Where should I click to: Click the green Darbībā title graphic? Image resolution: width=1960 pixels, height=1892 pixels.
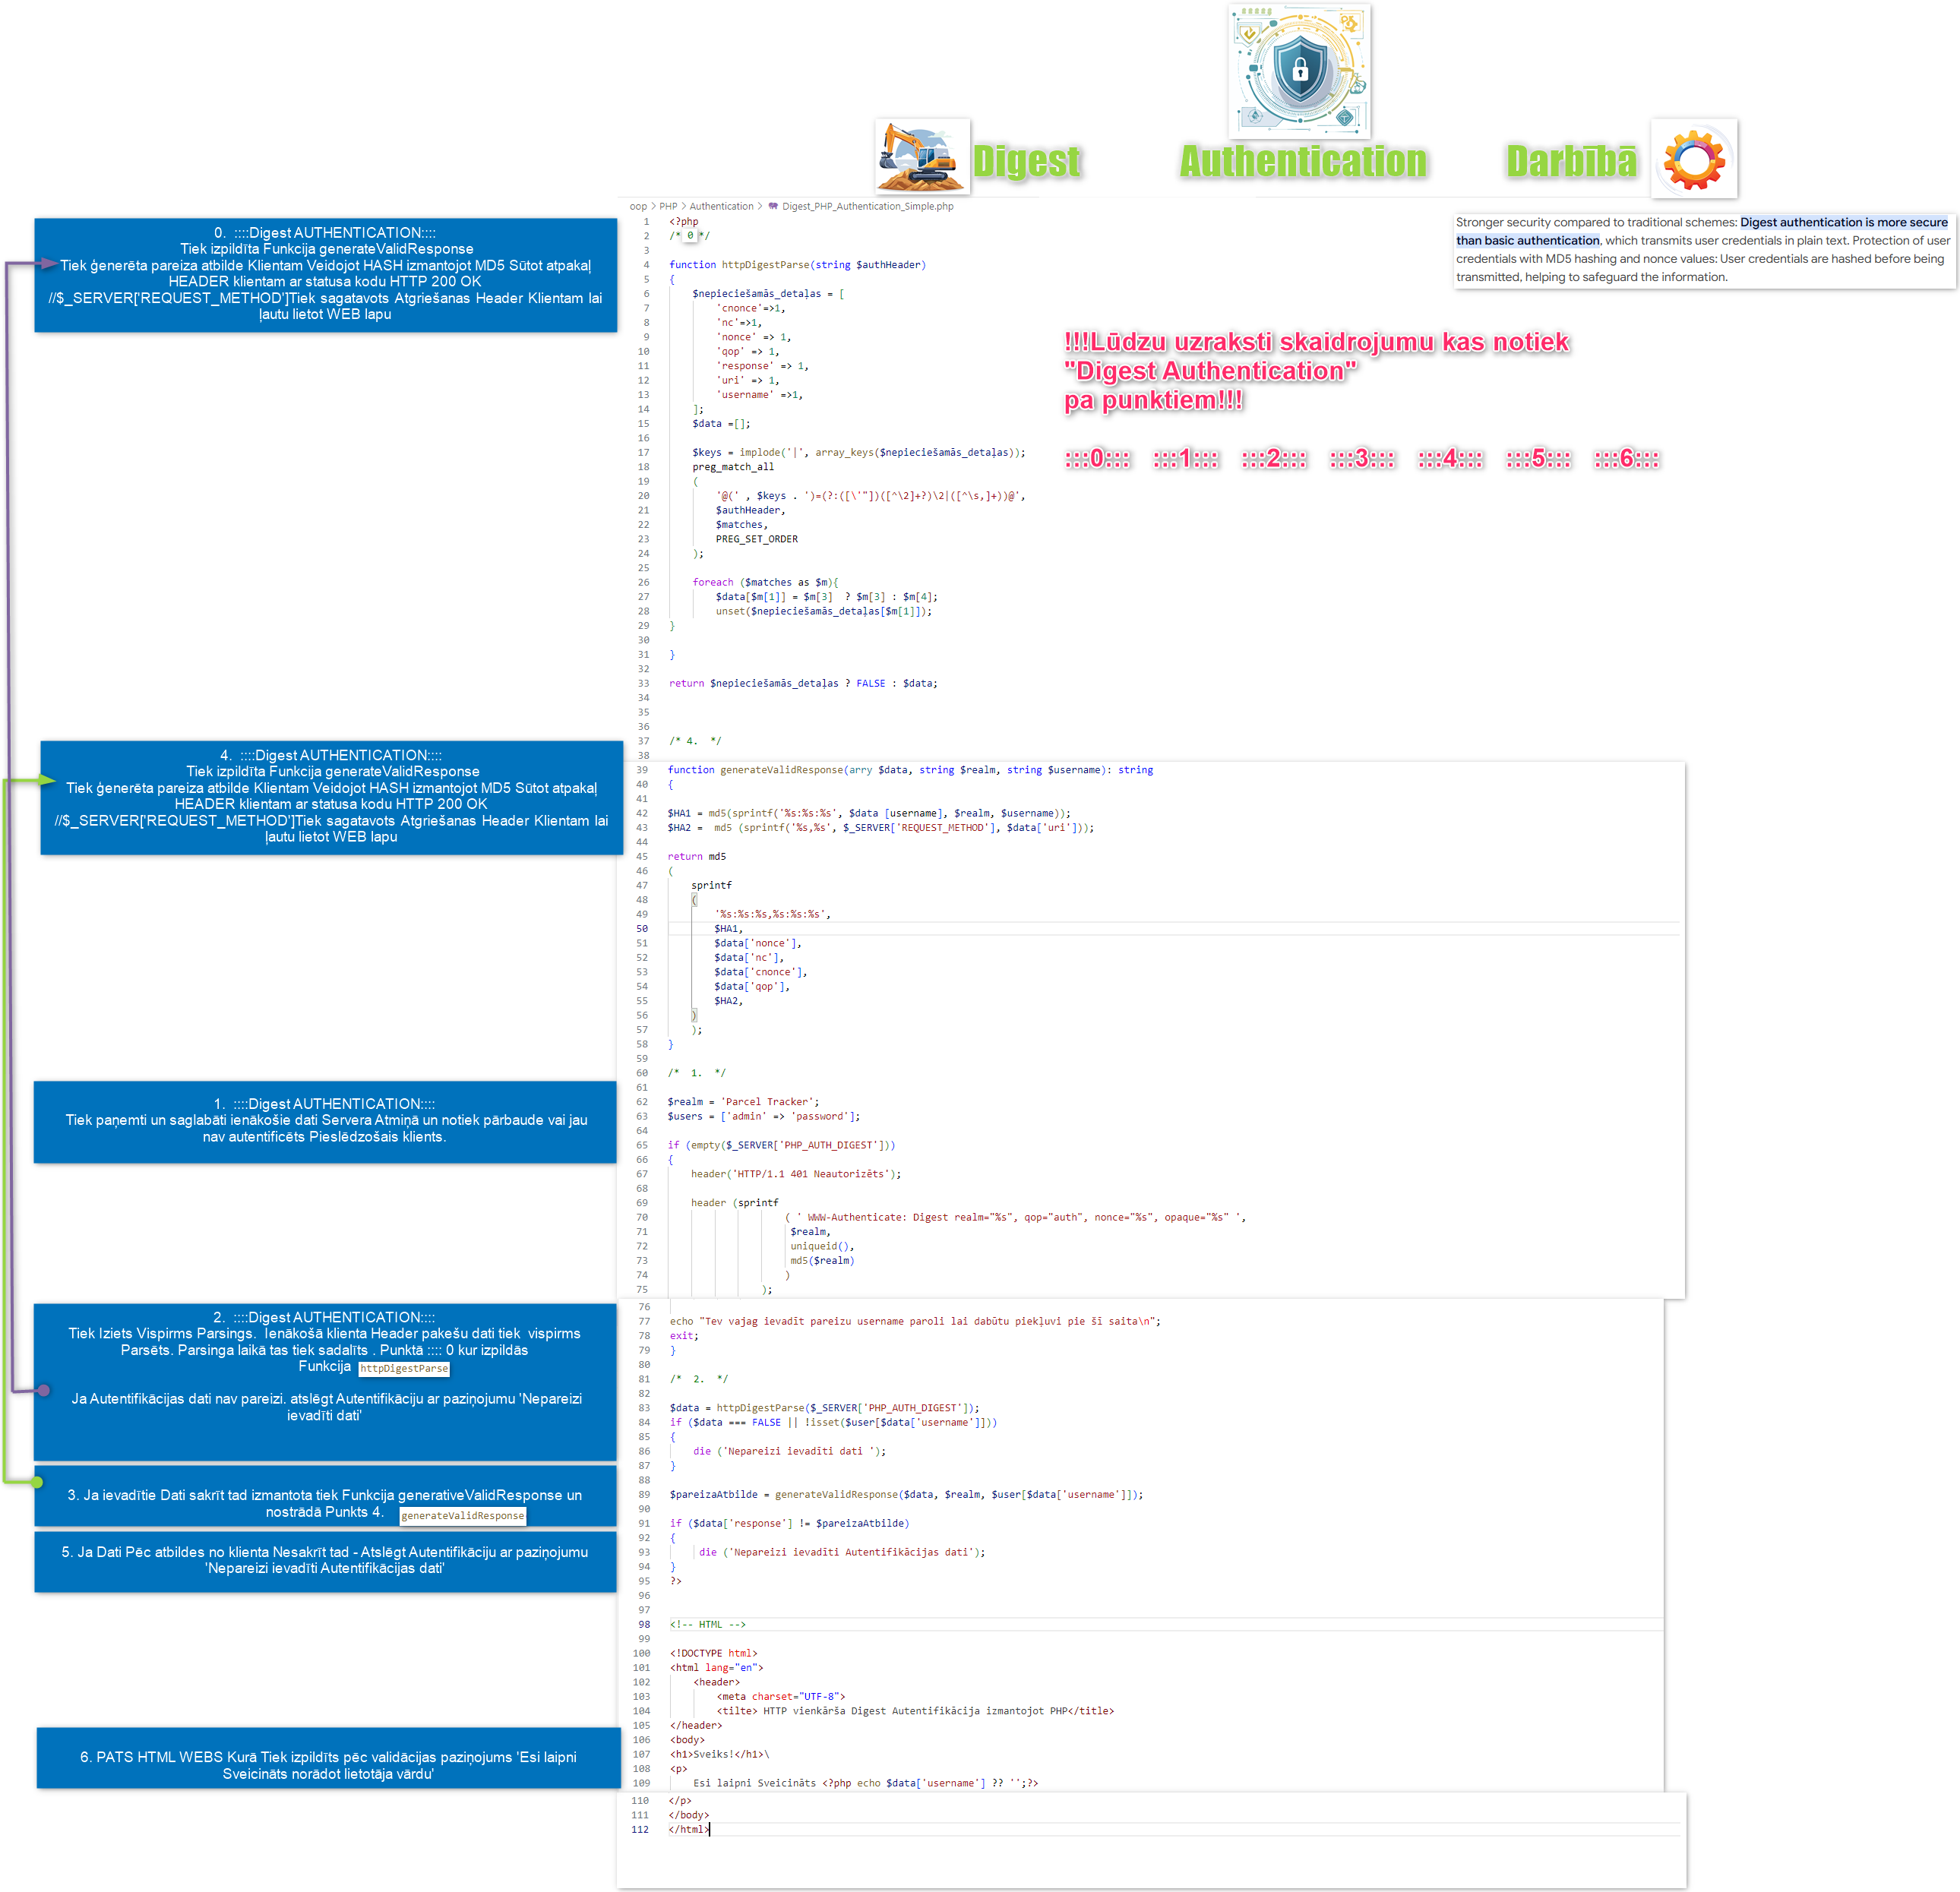(x=1570, y=160)
